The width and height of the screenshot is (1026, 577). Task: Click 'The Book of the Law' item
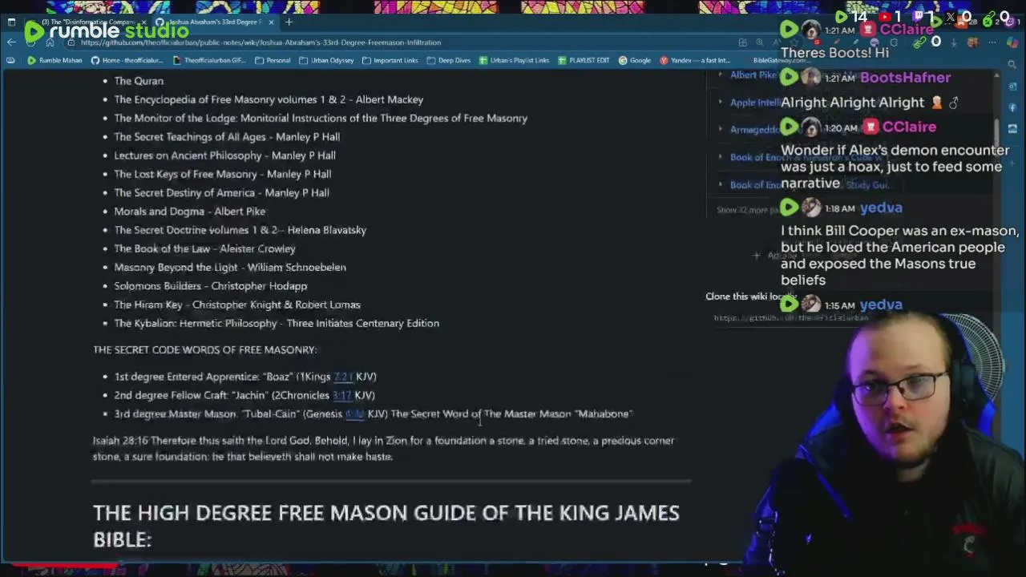[204, 248]
